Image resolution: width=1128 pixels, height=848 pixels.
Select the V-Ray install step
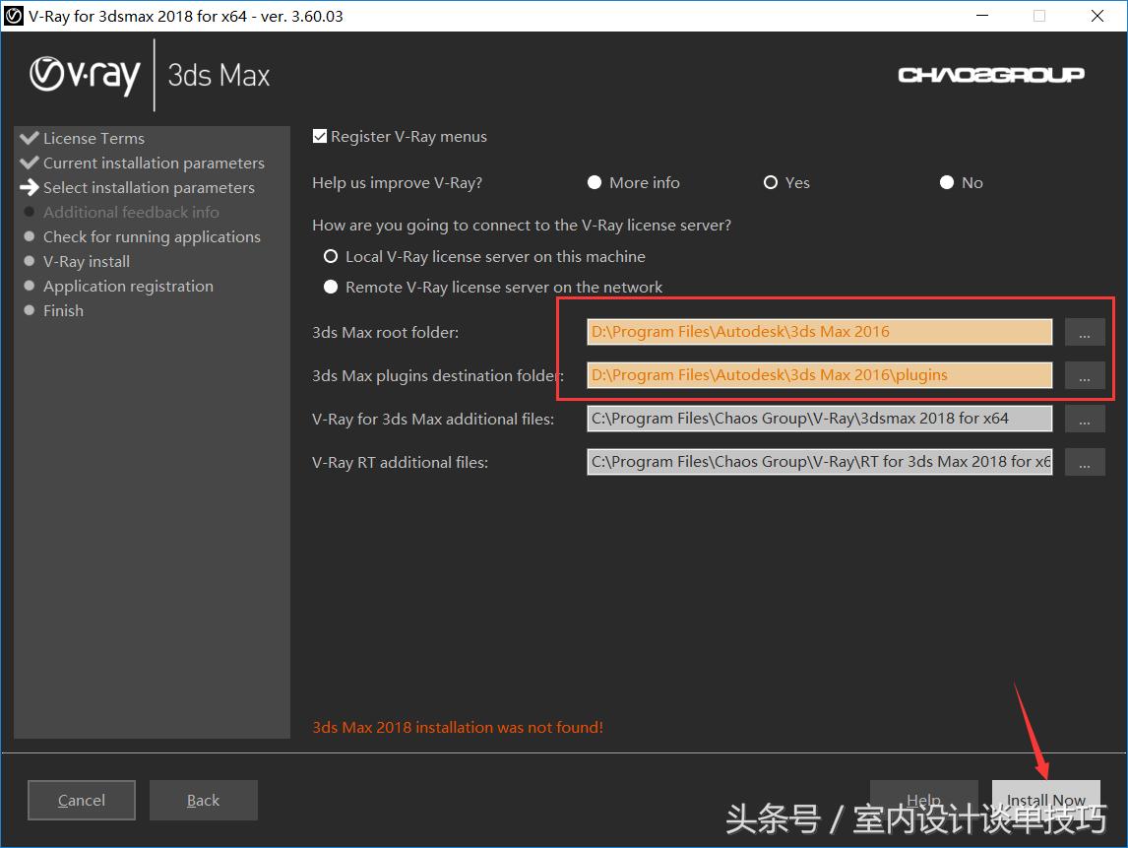(x=87, y=261)
